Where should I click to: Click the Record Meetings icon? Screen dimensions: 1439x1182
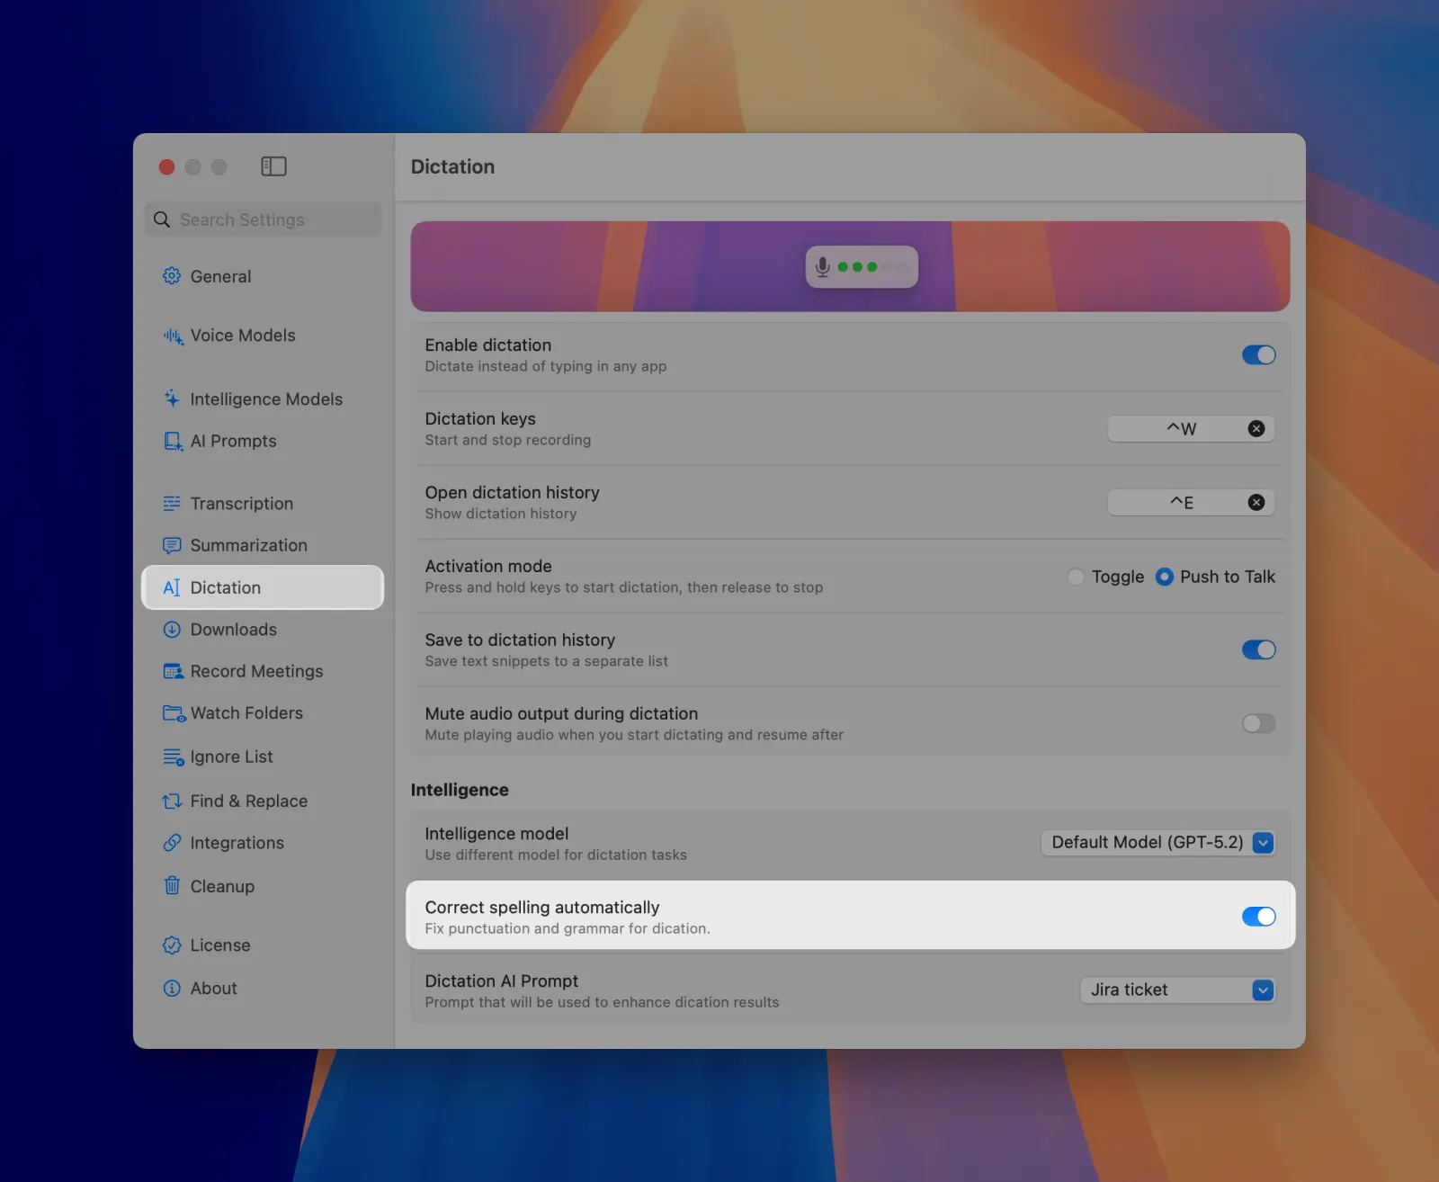coord(173,671)
